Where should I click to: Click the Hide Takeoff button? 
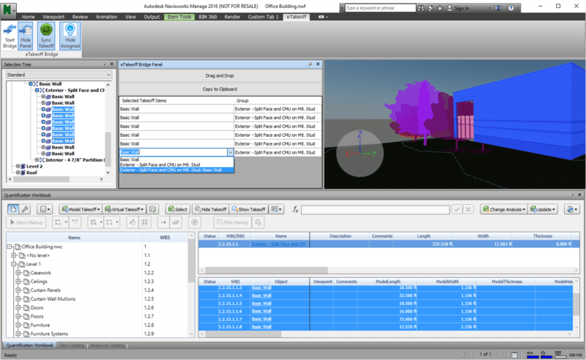point(210,209)
